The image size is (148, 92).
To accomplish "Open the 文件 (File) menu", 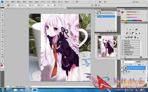I will [7, 2].
